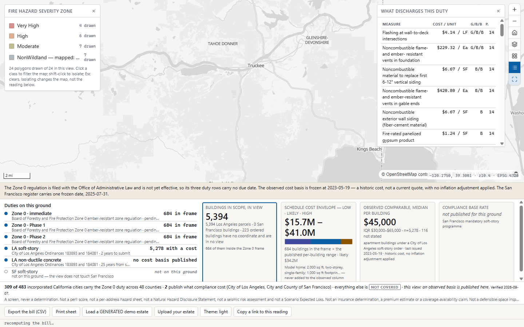Load a GENERATED demo estate
Screen dimensions: 524x327
[117, 312]
